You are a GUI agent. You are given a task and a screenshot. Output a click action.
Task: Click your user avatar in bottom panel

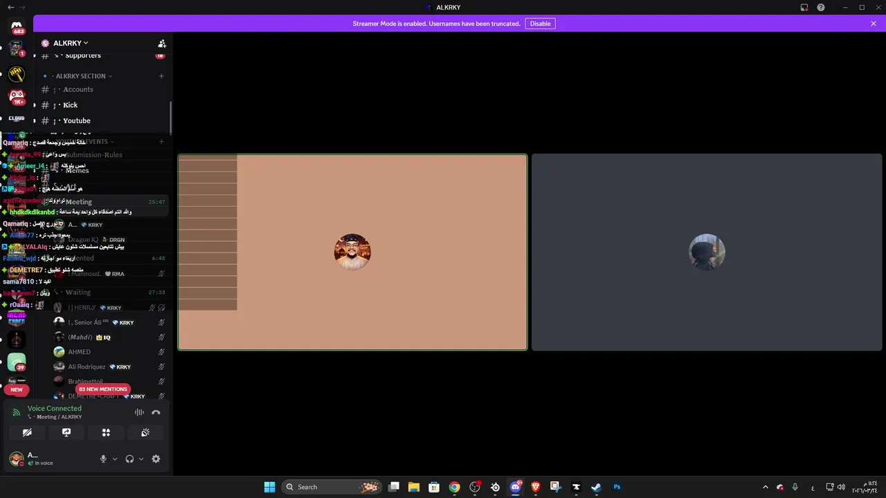pos(16,458)
